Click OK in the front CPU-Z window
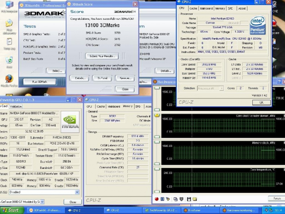The image size is (285, 214). (x=262, y=103)
